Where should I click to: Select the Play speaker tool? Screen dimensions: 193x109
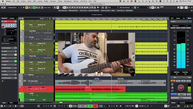click(92, 8)
